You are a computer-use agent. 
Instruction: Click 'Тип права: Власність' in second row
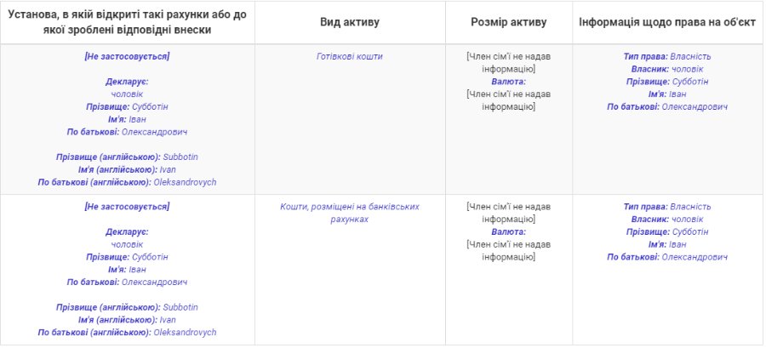click(x=666, y=207)
